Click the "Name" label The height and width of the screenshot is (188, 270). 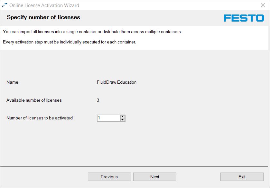click(x=12, y=82)
